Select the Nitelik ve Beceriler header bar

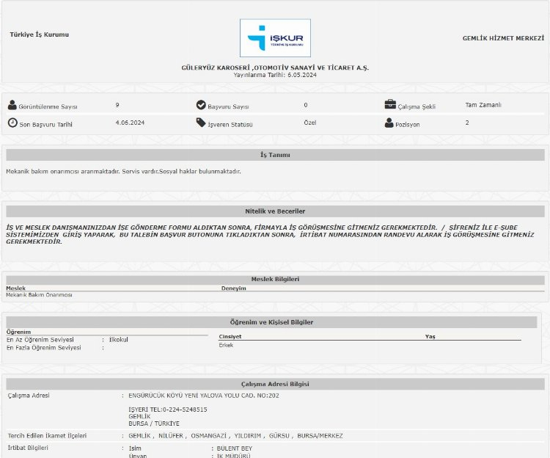275,211
